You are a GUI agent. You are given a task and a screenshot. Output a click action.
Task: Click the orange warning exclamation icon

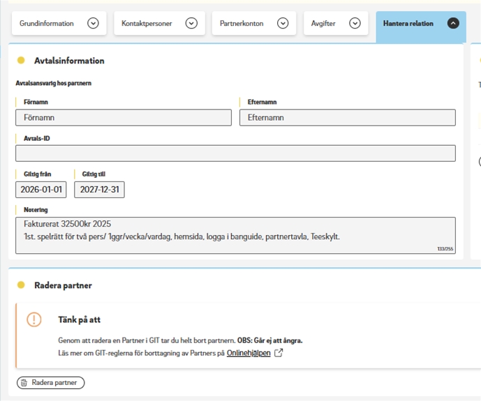(x=34, y=319)
